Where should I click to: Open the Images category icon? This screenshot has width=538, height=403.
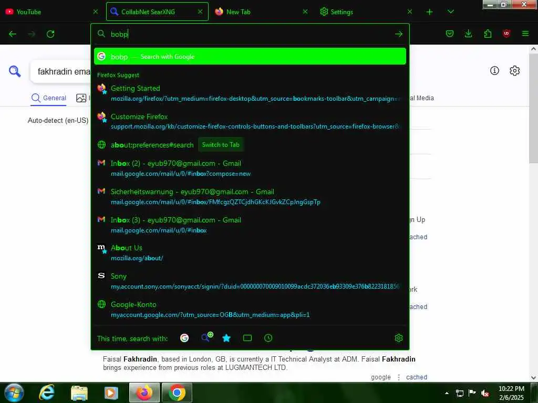point(81,98)
